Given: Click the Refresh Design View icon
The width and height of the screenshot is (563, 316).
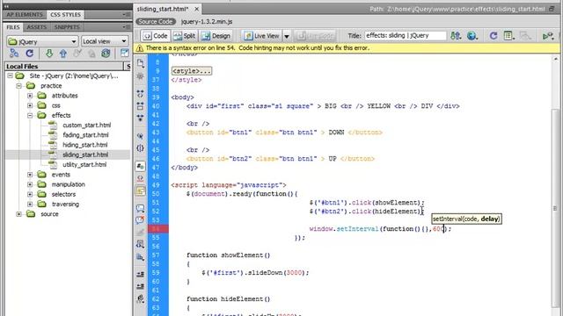Looking at the screenshot, I should pos(494,35).
